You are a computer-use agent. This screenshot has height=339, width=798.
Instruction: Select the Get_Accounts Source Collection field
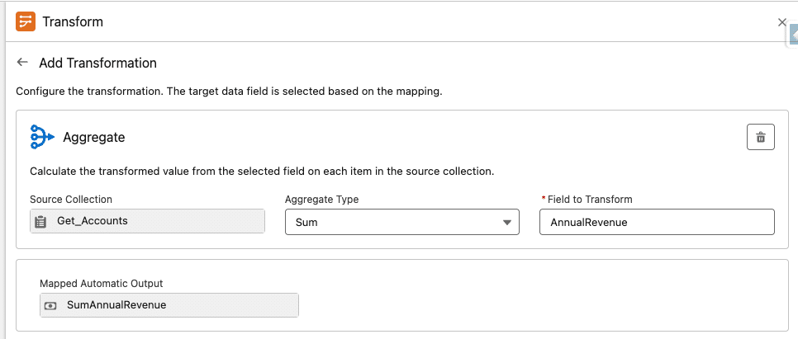[147, 221]
